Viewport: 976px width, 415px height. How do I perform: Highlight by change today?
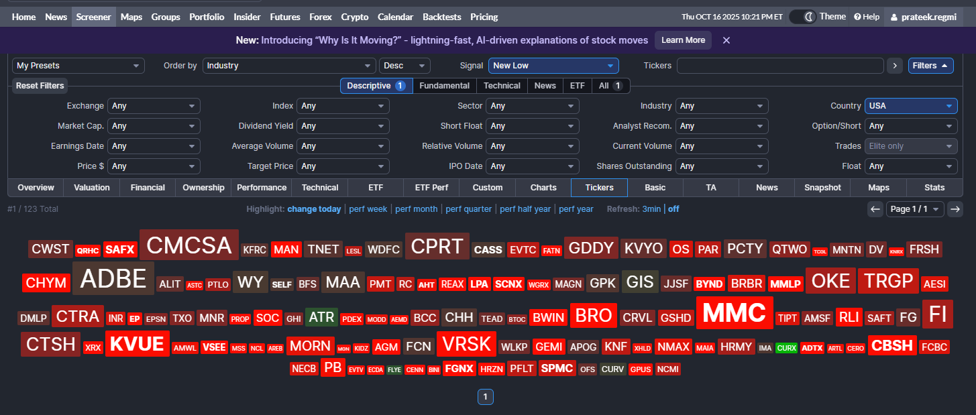pos(314,209)
